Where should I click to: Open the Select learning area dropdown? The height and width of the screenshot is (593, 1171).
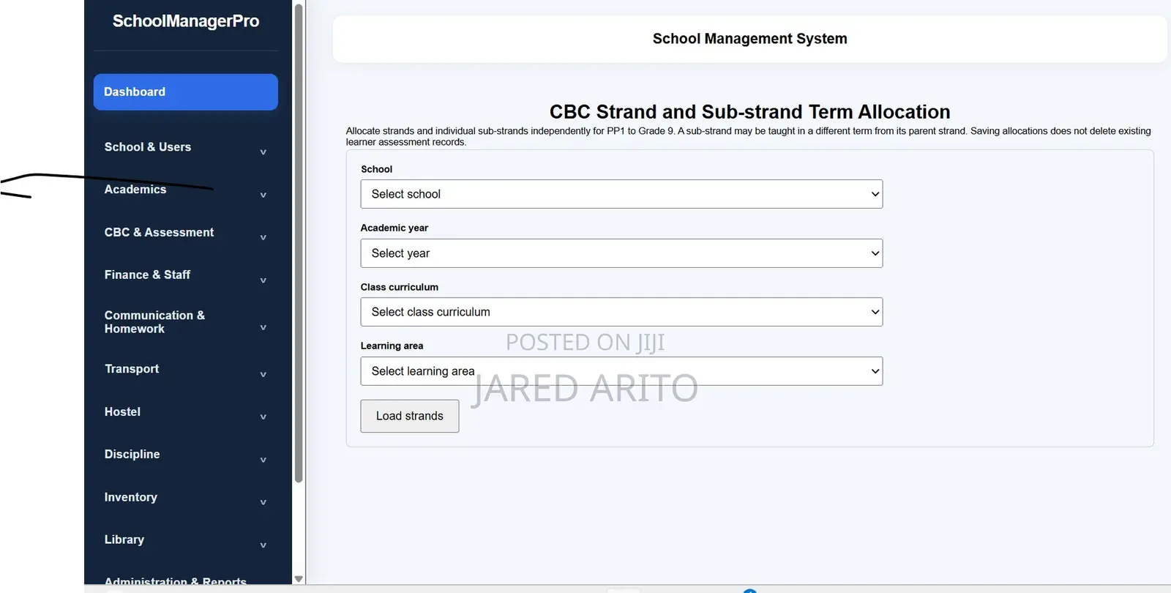[x=621, y=371]
